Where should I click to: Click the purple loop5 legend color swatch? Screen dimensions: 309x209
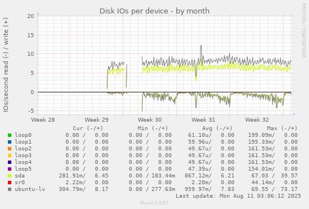pyautogui.click(x=10, y=169)
